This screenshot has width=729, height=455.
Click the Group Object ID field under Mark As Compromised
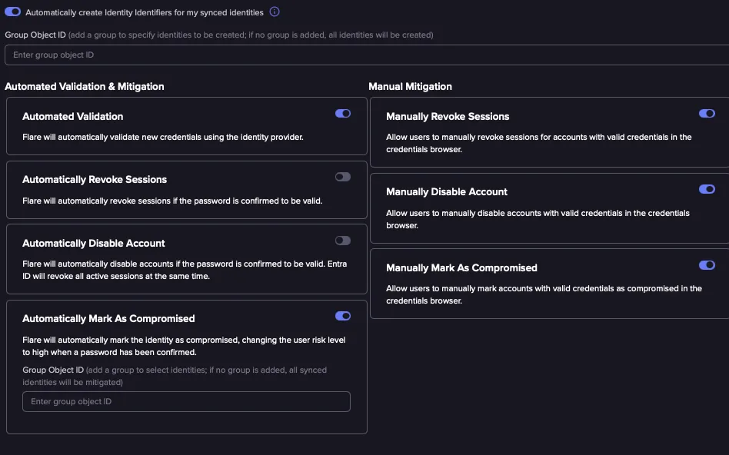click(x=186, y=401)
